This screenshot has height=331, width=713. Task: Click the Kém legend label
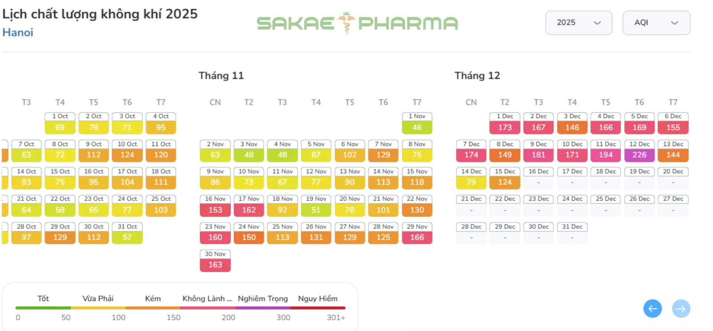point(153,298)
